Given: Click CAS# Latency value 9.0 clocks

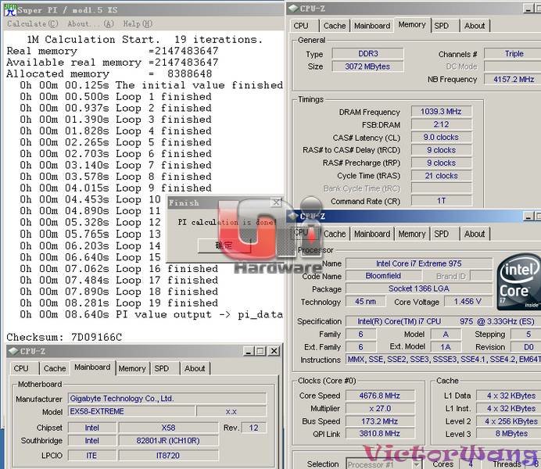Looking at the screenshot, I should point(441,137).
